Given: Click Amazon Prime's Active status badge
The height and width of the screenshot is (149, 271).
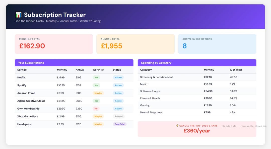Looking at the screenshot, I should click(118, 93).
